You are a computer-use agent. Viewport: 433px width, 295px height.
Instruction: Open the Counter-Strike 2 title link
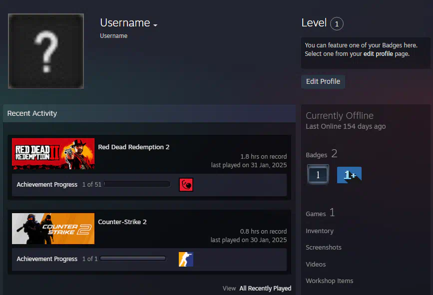[x=122, y=222]
